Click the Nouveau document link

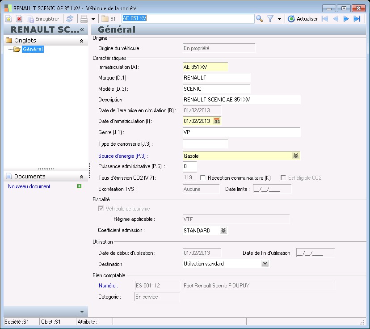(29, 186)
